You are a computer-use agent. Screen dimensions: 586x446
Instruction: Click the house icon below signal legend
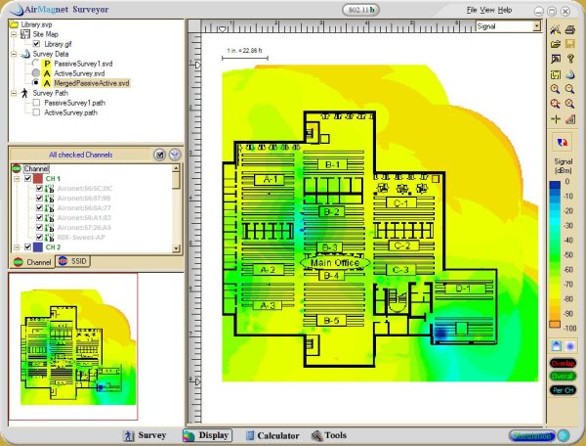[556, 346]
